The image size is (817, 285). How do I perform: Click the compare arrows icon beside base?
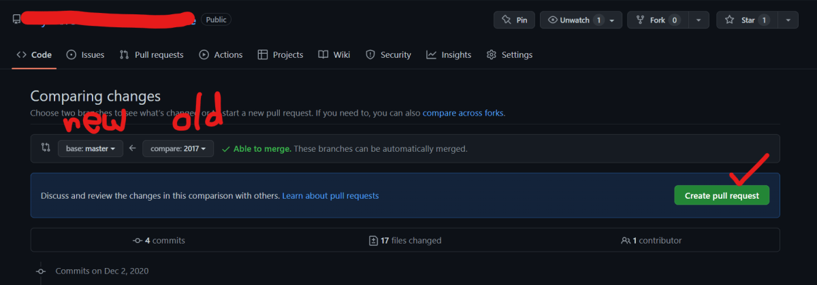coord(46,148)
